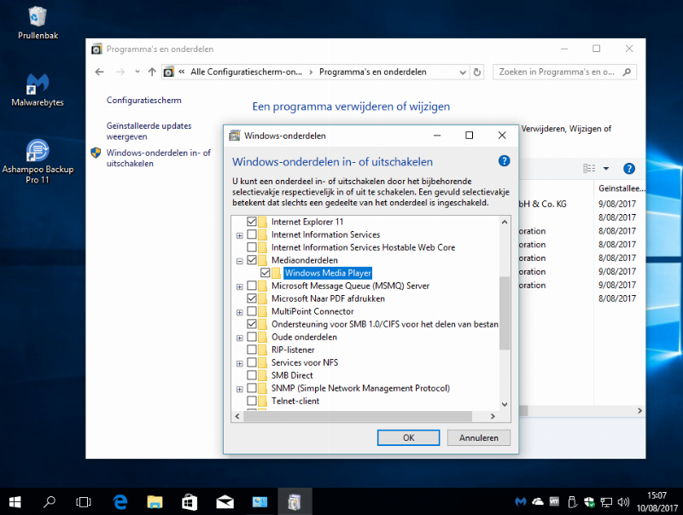The height and width of the screenshot is (515, 683).
Task: Enable the Telnet-client checkbox
Action: [x=252, y=401]
